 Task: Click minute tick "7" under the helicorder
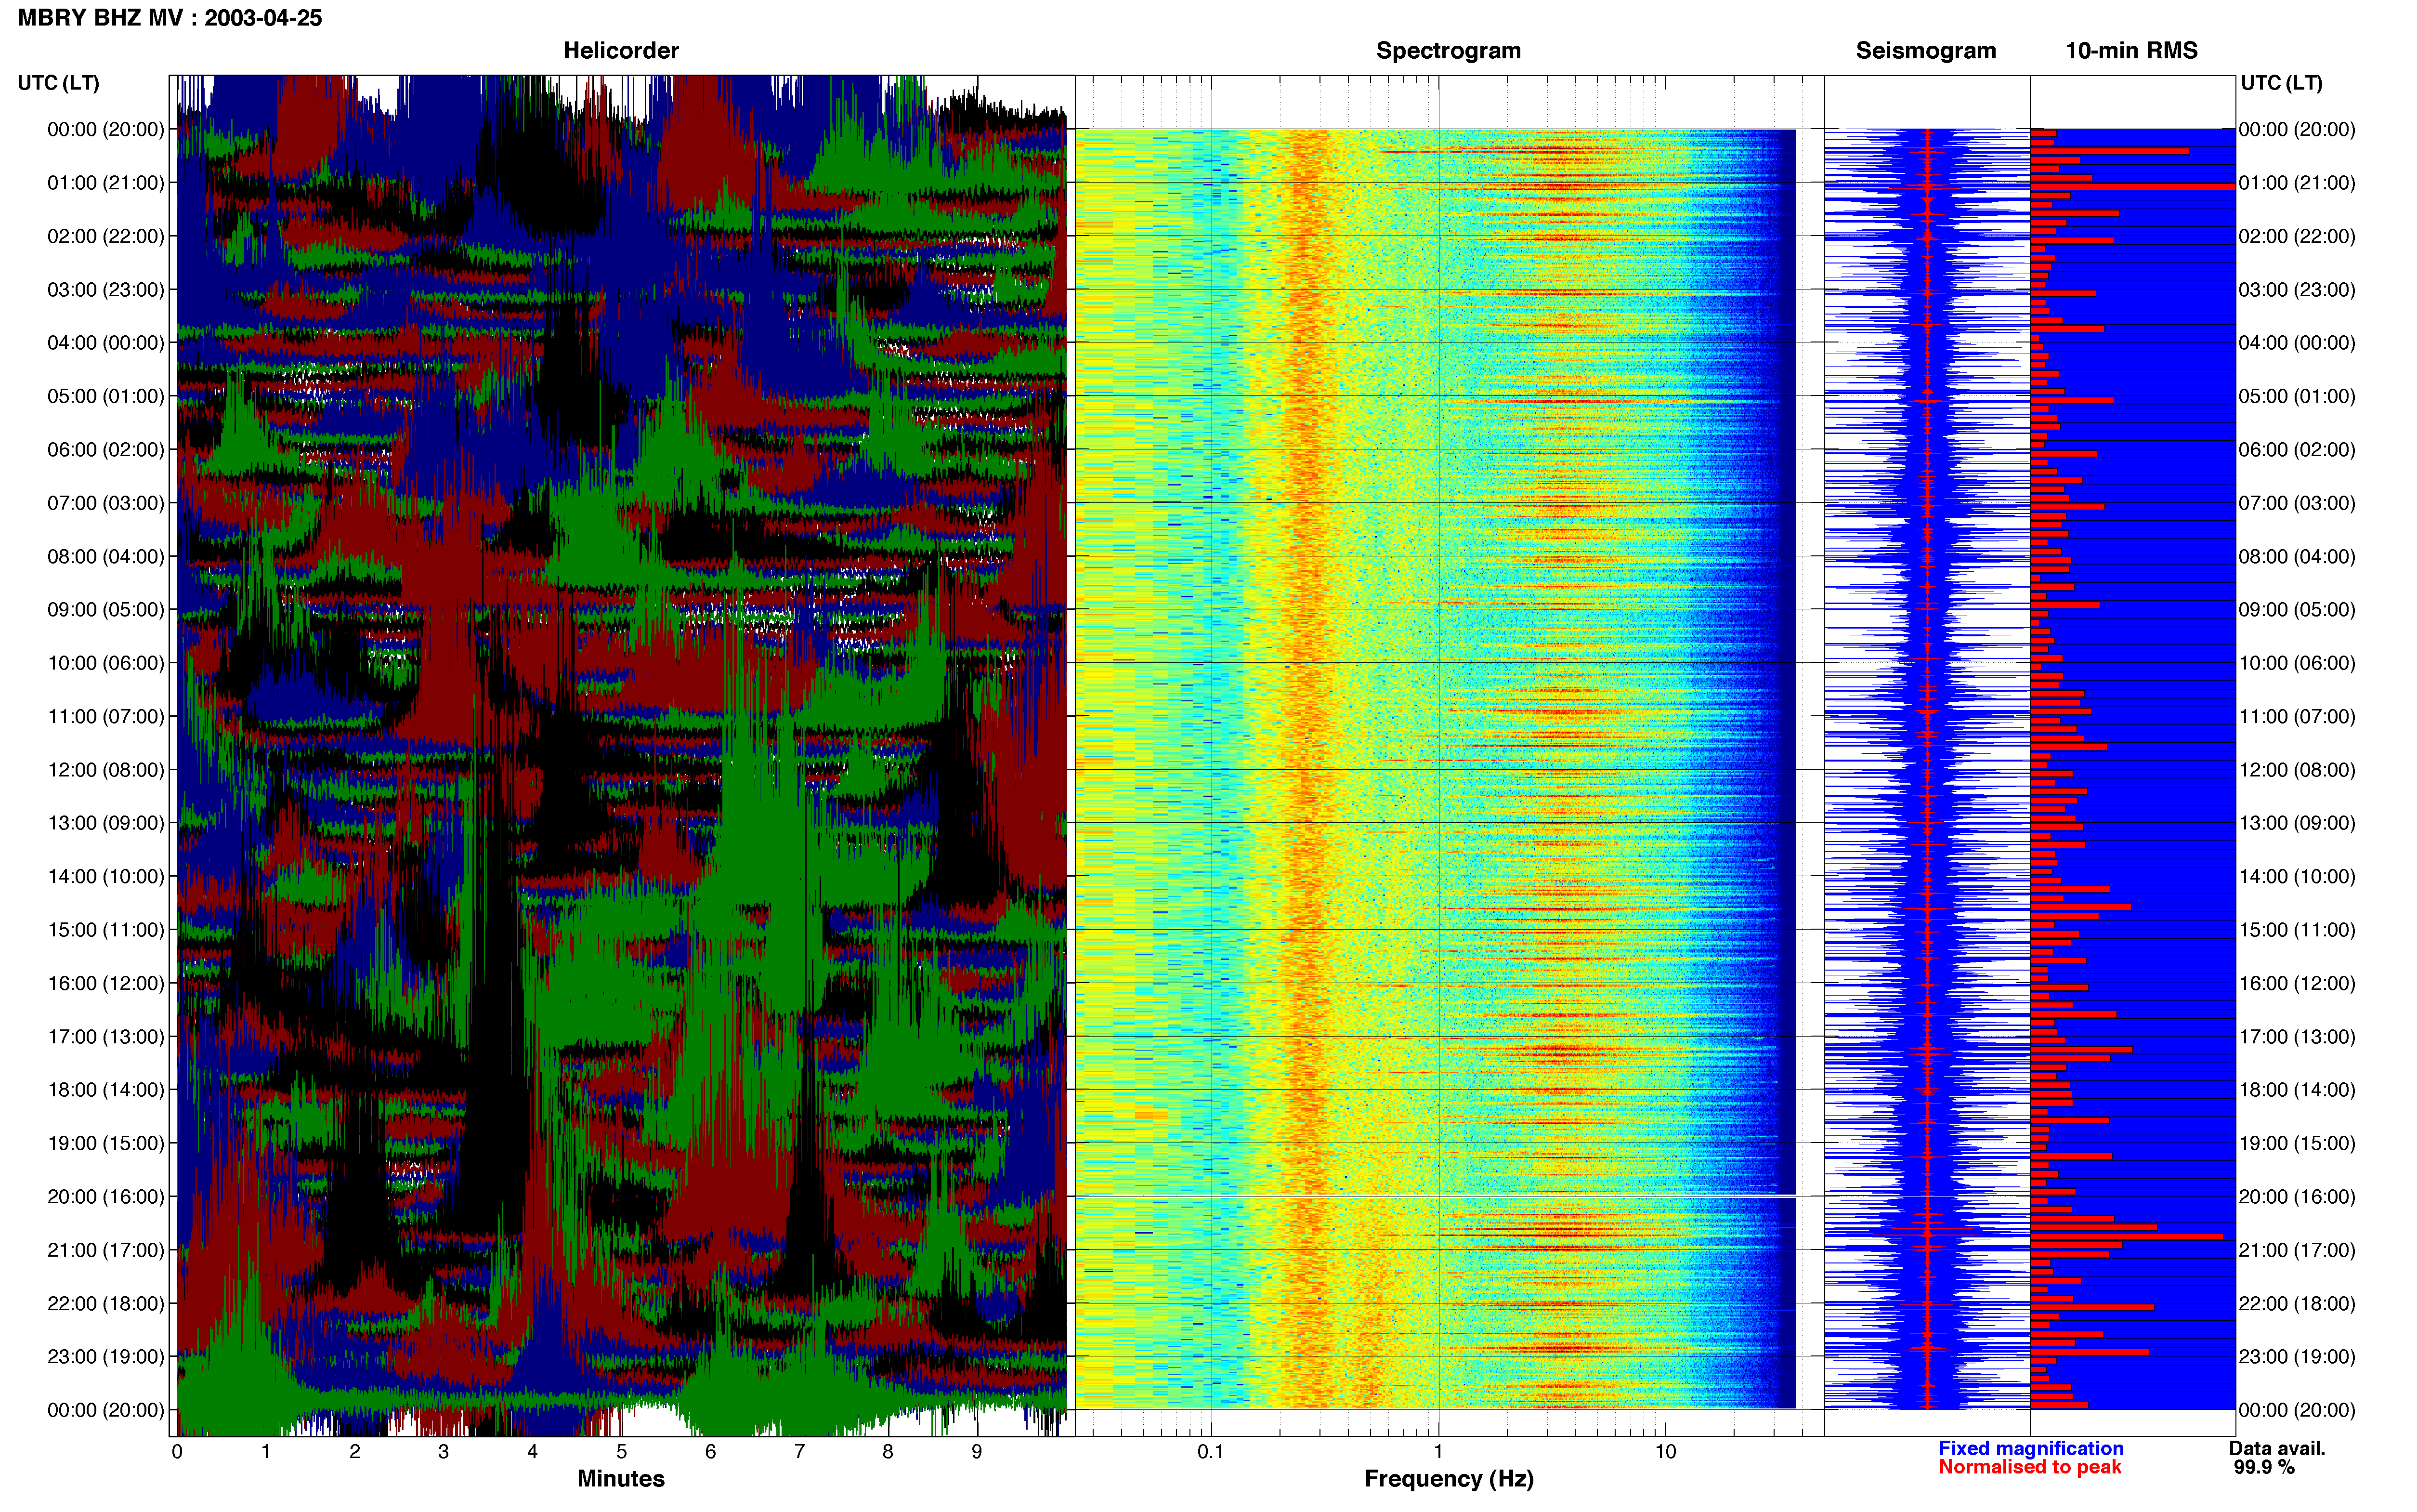pyautogui.click(x=800, y=1451)
